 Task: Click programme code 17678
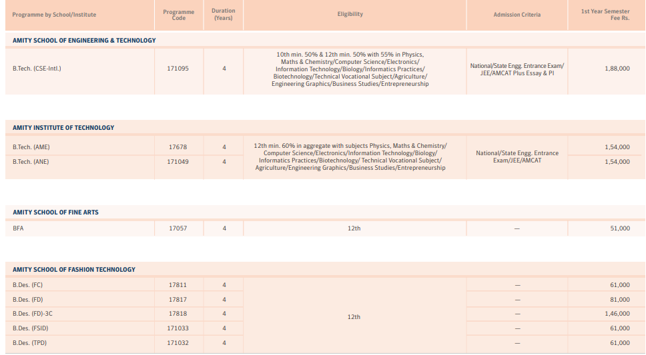tap(178, 147)
